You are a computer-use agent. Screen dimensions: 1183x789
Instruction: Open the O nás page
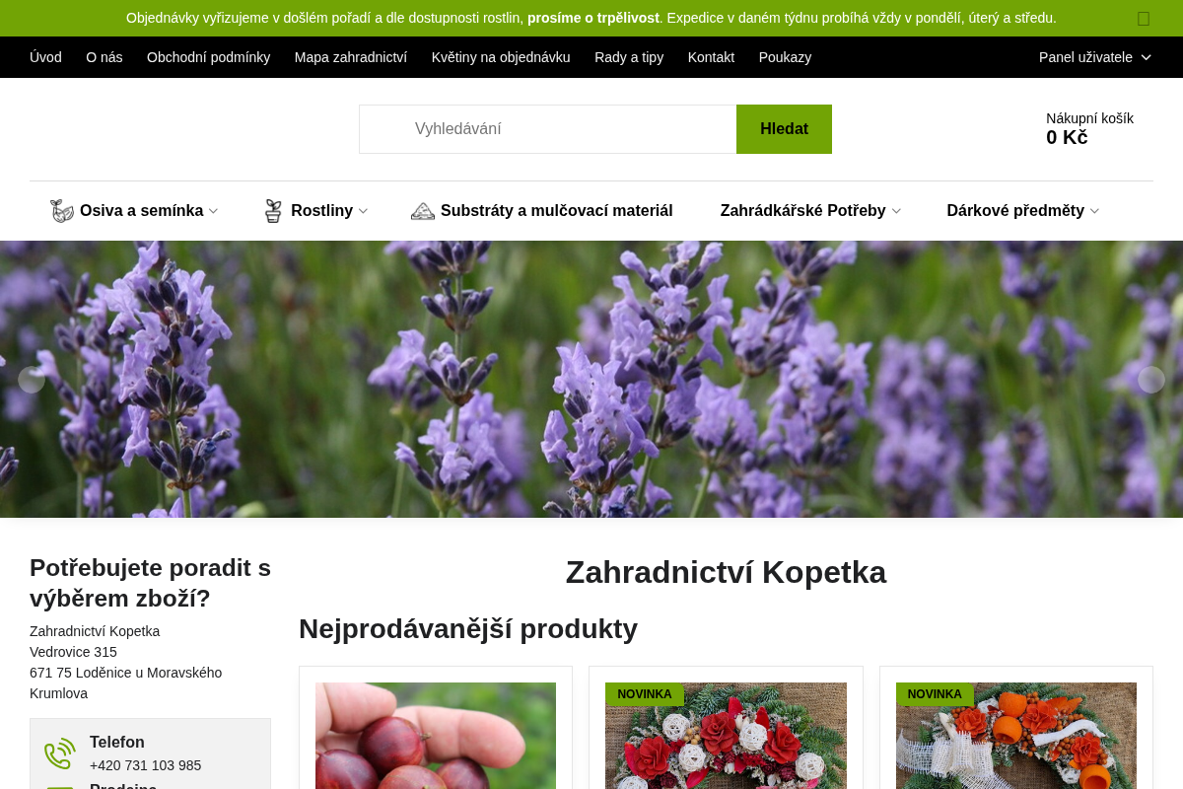point(104,57)
